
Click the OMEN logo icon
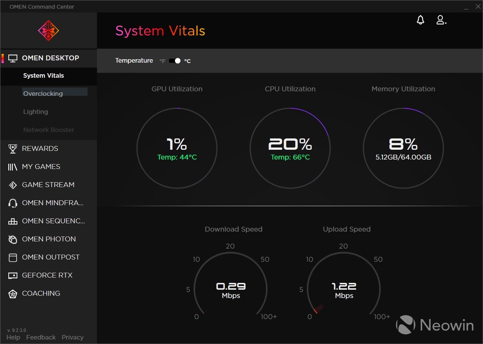point(49,31)
